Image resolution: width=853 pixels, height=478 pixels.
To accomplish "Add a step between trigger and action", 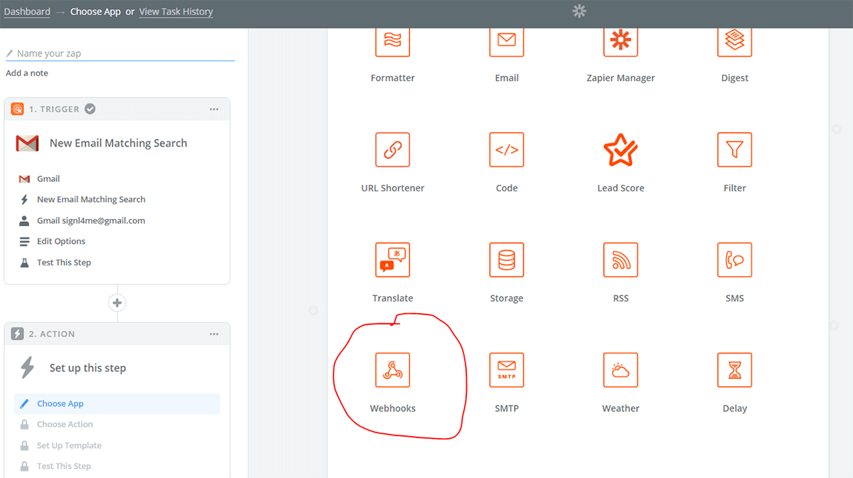I will (x=117, y=303).
